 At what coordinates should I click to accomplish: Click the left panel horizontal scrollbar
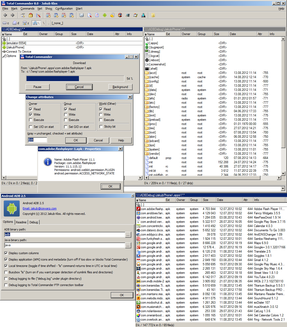(x=72, y=178)
